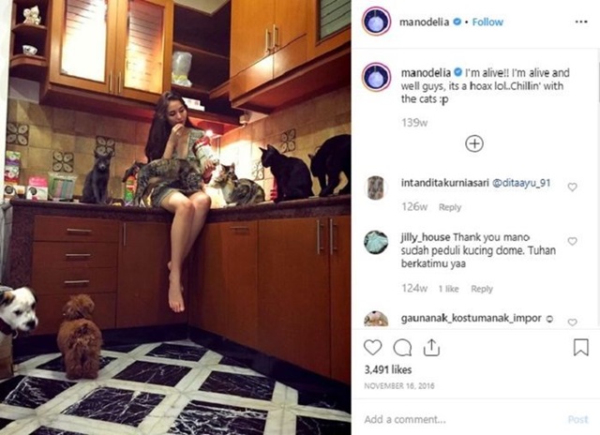Load more comments with plus circle
The width and height of the screenshot is (600, 435).
474,143
